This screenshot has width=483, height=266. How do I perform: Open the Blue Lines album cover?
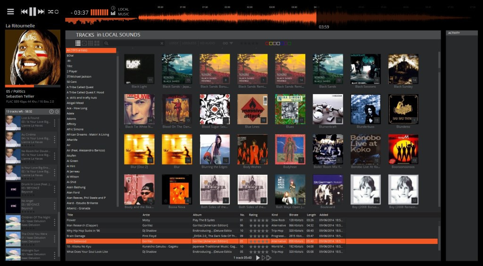(252, 109)
